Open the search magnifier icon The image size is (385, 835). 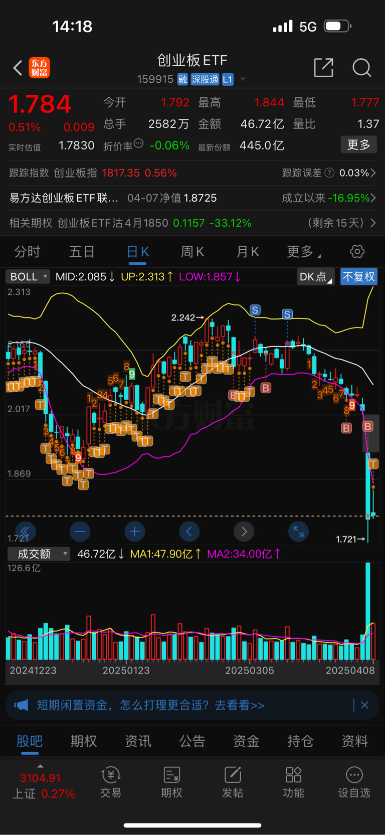click(361, 67)
